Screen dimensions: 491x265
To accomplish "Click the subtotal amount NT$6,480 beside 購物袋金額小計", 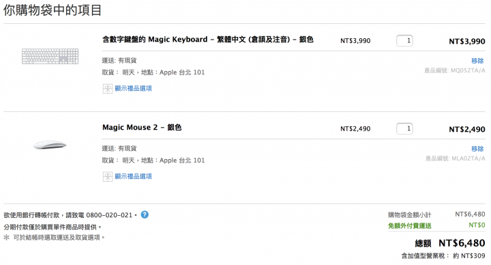I will 470,214.
